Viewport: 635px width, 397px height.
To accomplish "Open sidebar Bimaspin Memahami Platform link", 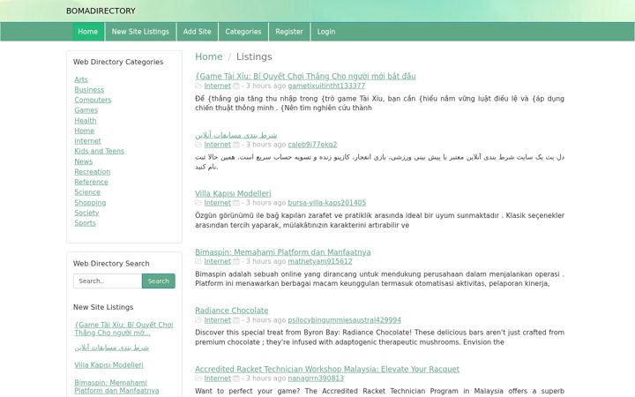I will 116,386.
